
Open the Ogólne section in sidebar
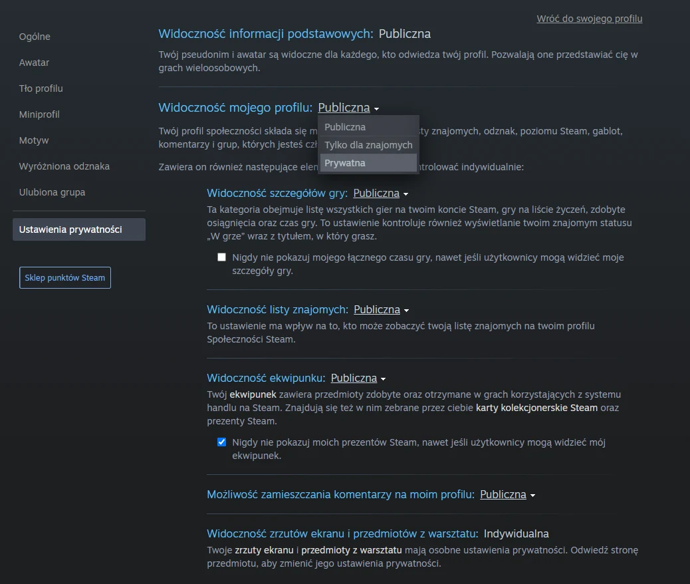click(x=34, y=37)
